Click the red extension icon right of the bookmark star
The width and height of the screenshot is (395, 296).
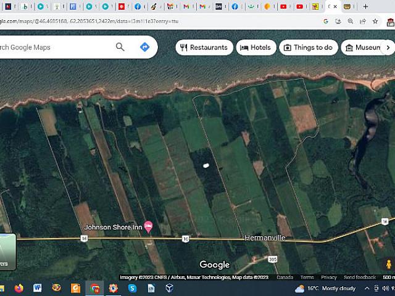(x=391, y=22)
